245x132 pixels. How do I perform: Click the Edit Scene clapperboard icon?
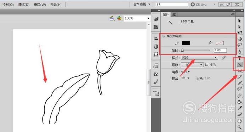pos(112,18)
